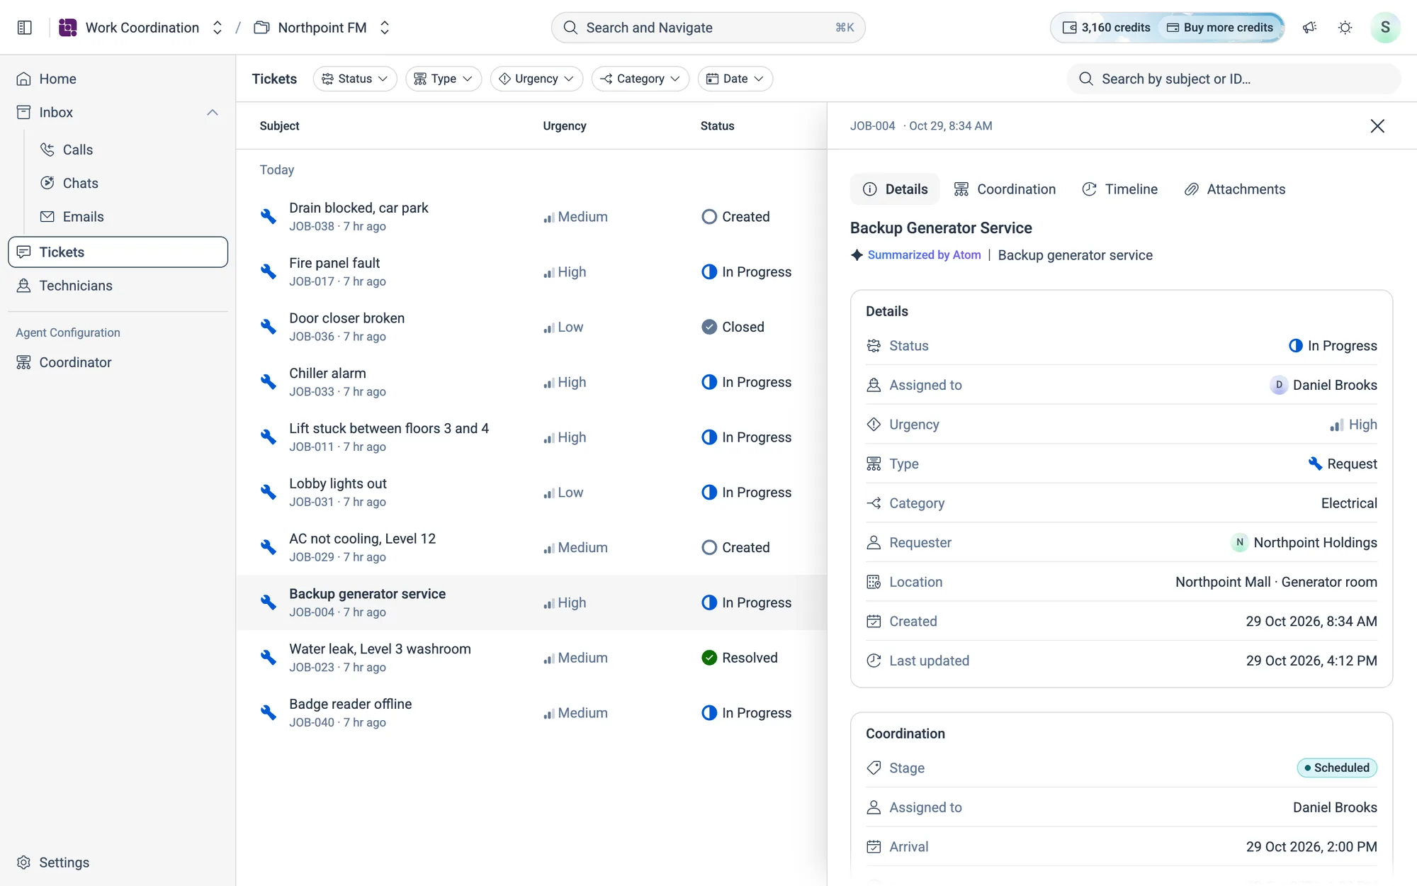Click the Search and Navigate field
1417x886 pixels.
pyautogui.click(x=708, y=28)
